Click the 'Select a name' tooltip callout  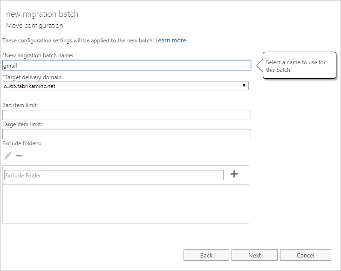click(x=299, y=66)
